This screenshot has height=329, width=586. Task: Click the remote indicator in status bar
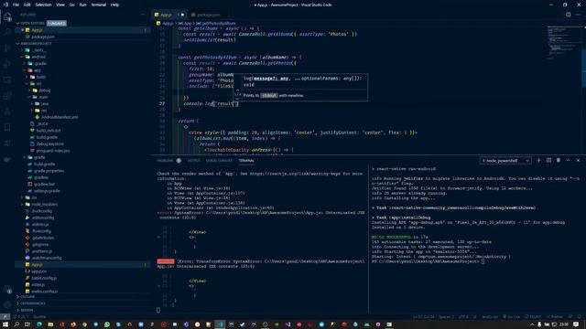[5, 317]
